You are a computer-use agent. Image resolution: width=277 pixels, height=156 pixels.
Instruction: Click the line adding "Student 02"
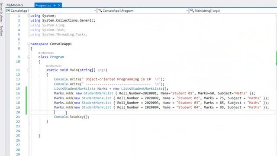point(161,98)
